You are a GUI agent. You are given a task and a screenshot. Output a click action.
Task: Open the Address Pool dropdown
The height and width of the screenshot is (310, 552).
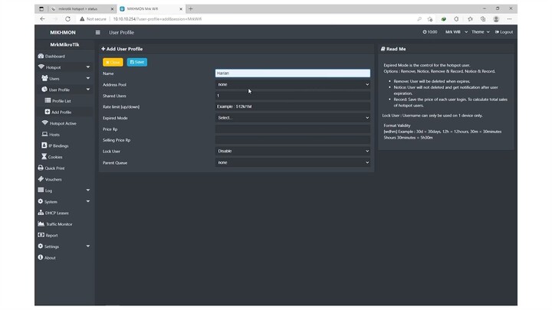pos(293,84)
